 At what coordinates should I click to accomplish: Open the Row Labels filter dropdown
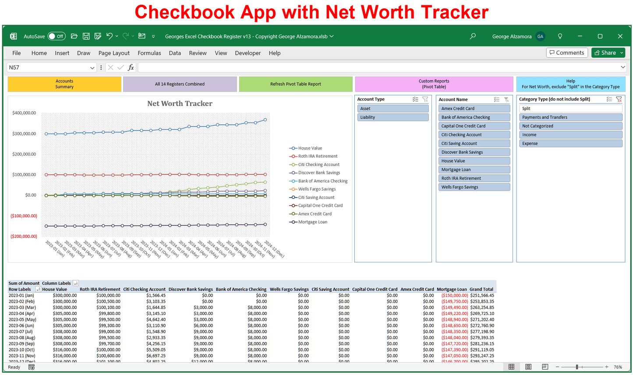pos(38,289)
